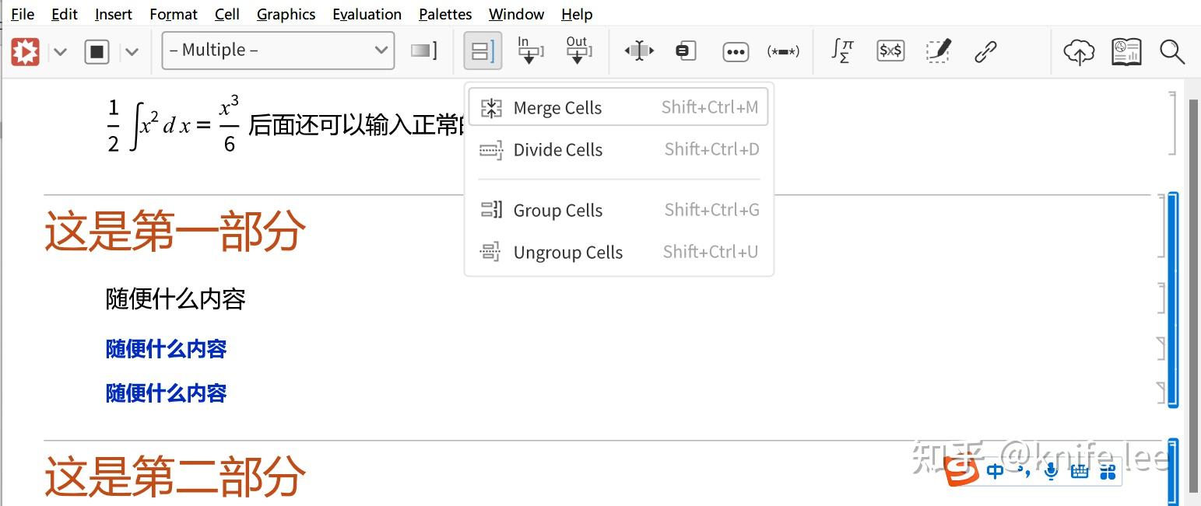Image resolution: width=1201 pixels, height=506 pixels.
Task: Toggle Chinese/English in the Sogou input bar
Action: (x=995, y=470)
